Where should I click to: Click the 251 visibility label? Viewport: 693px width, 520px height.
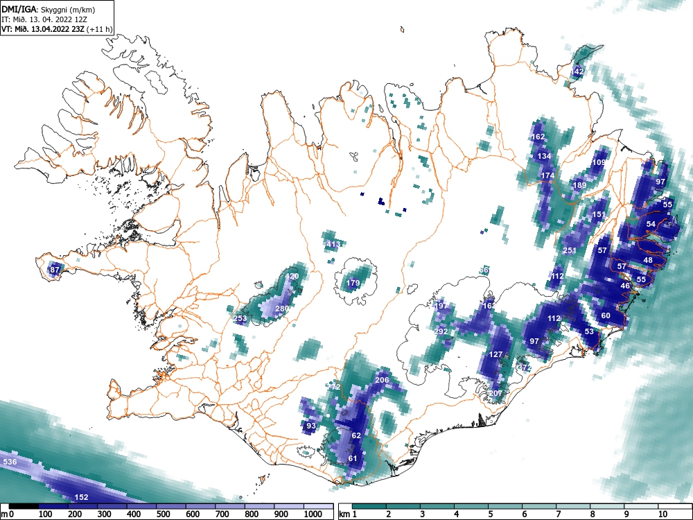click(x=570, y=250)
